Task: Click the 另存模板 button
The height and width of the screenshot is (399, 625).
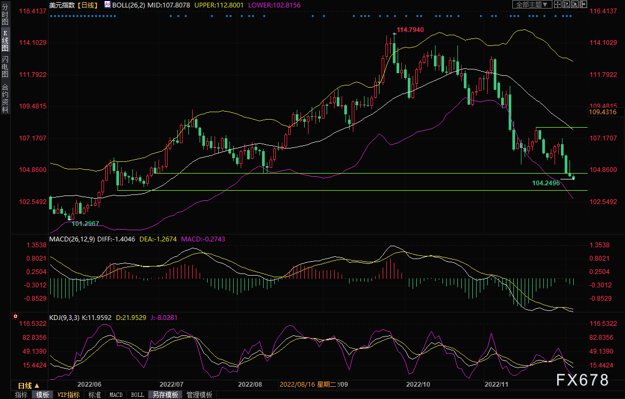Action: pos(165,395)
